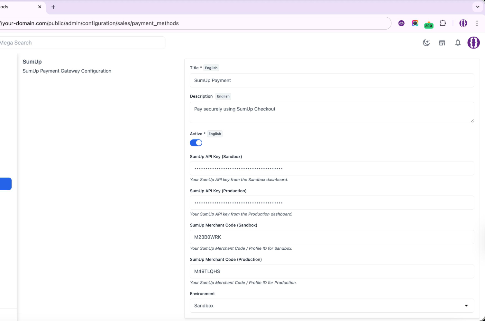485x321 pixels.
Task: Click the green 200 badge extension
Action: pyautogui.click(x=429, y=24)
